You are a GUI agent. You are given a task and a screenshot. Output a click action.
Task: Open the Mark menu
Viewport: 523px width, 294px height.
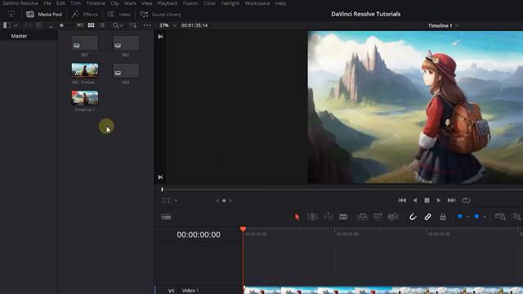pos(130,3)
